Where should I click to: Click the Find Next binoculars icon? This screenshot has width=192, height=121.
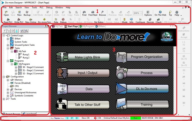click(93, 13)
